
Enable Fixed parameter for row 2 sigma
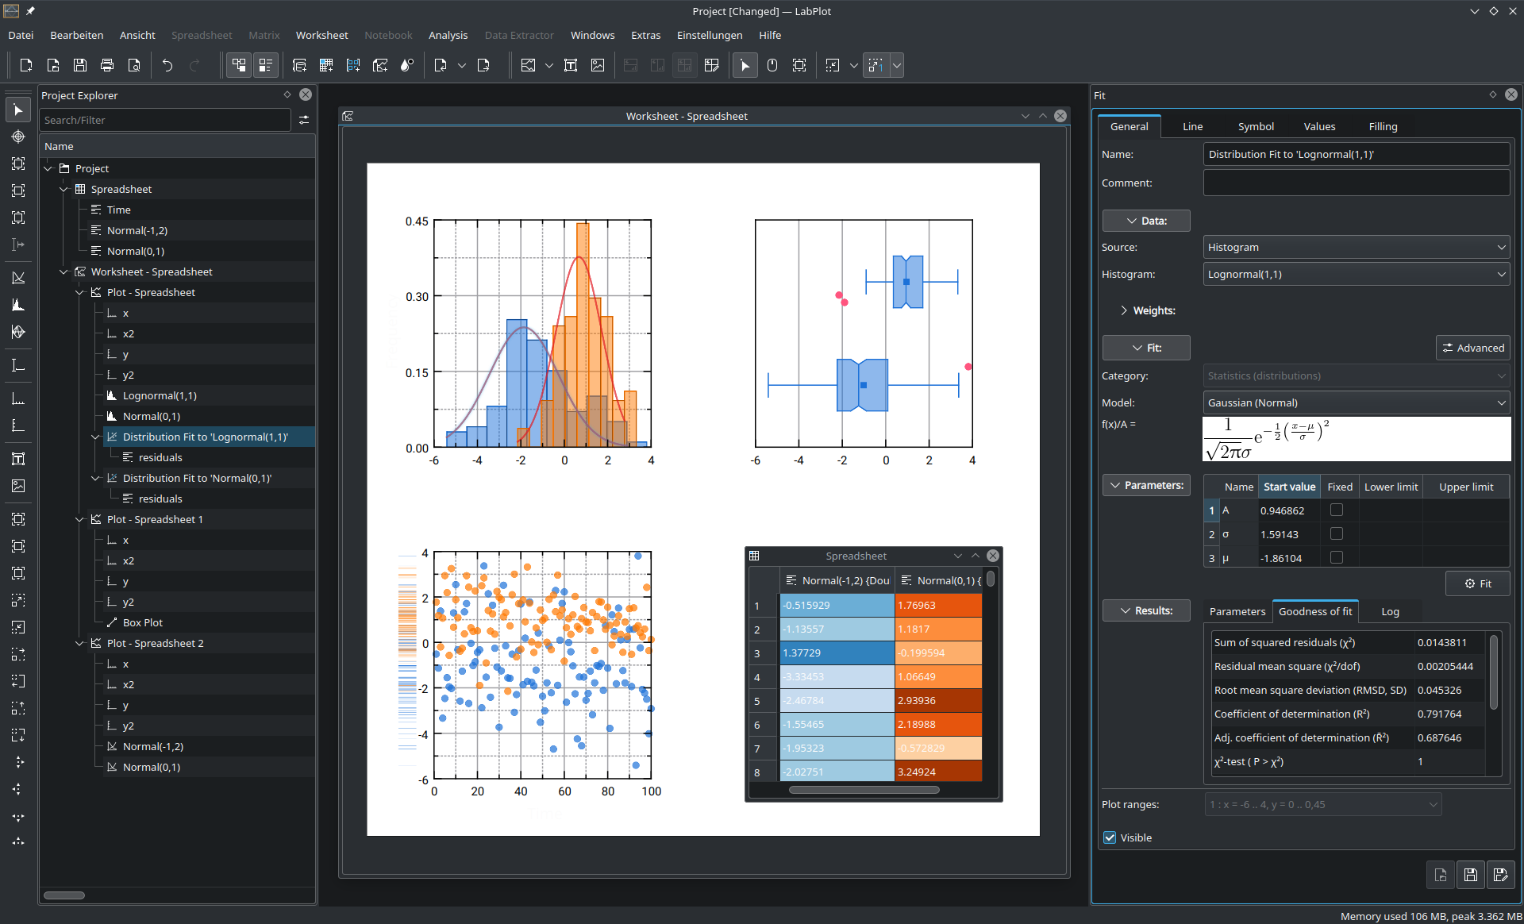1336,533
